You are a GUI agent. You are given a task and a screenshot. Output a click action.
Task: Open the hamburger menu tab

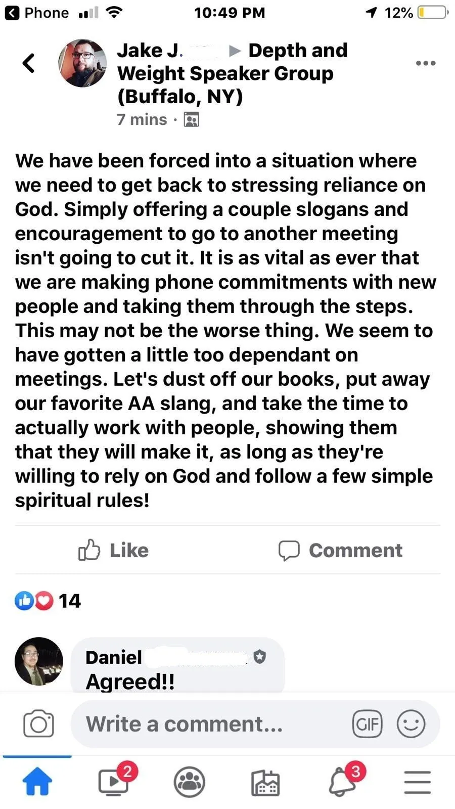(418, 782)
